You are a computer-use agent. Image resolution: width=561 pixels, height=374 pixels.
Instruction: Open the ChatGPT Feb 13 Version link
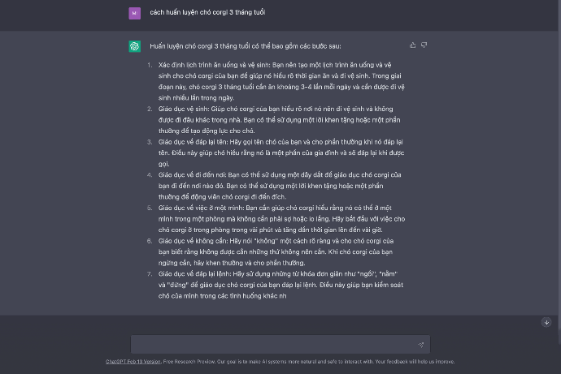pyautogui.click(x=133, y=362)
